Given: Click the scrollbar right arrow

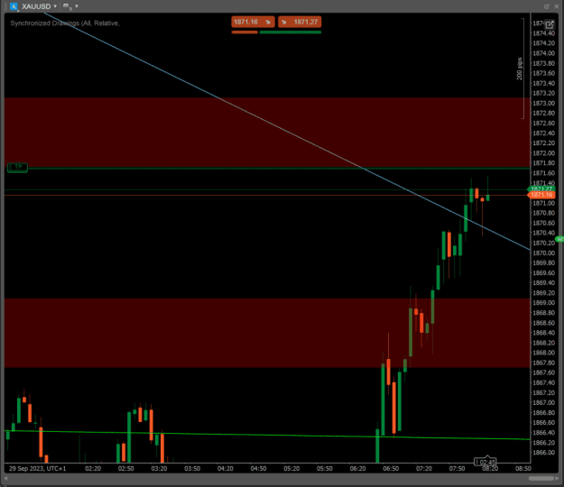Looking at the screenshot, I should 558,478.
